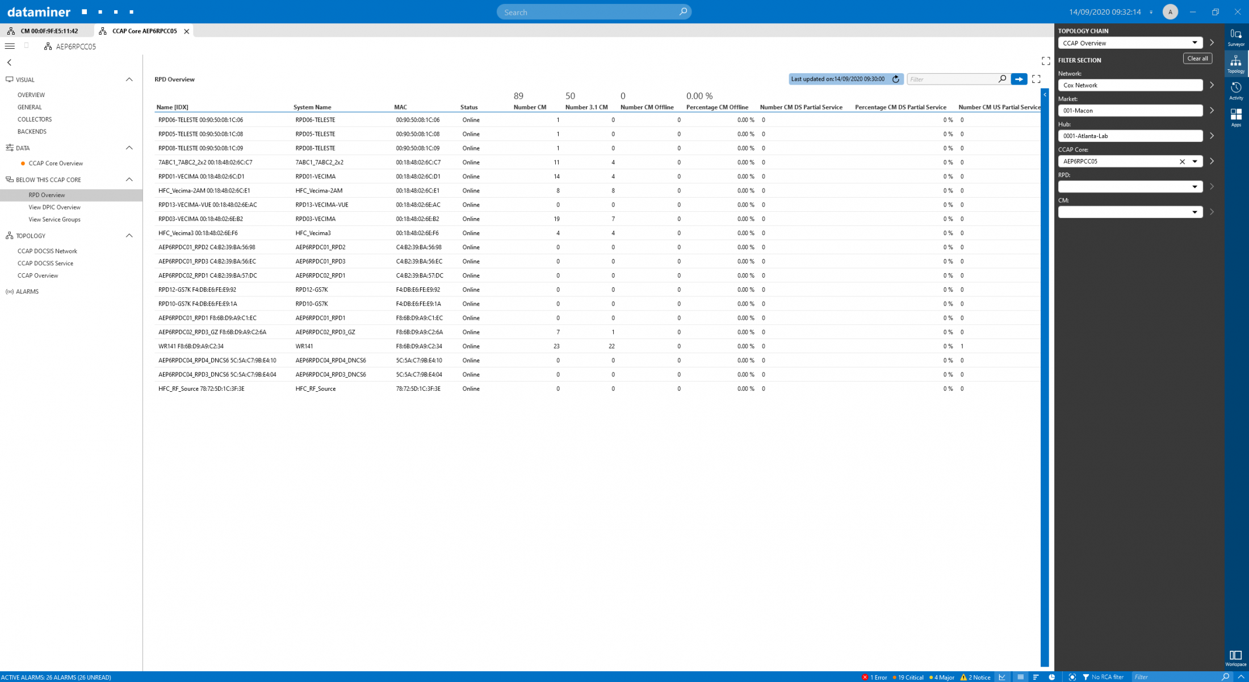Select View DPIC Overview in sidebar
This screenshot has height=682, width=1249.
(54, 207)
